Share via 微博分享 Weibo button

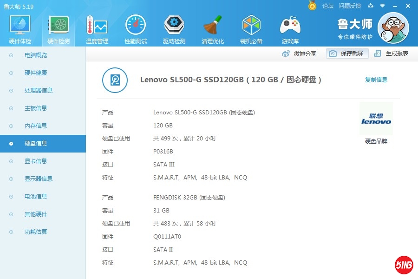[x=300, y=53]
